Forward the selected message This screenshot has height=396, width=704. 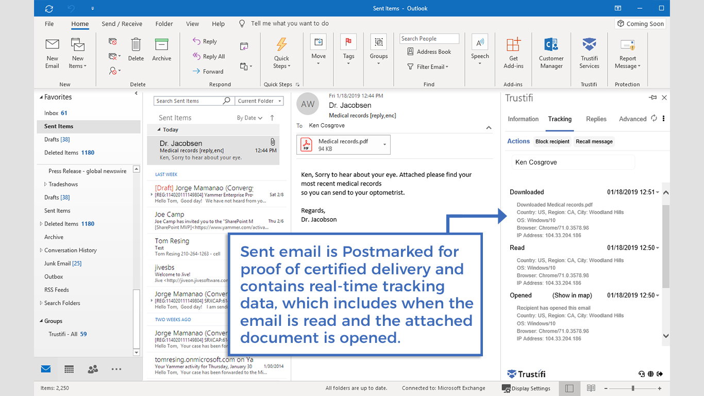[x=208, y=71]
